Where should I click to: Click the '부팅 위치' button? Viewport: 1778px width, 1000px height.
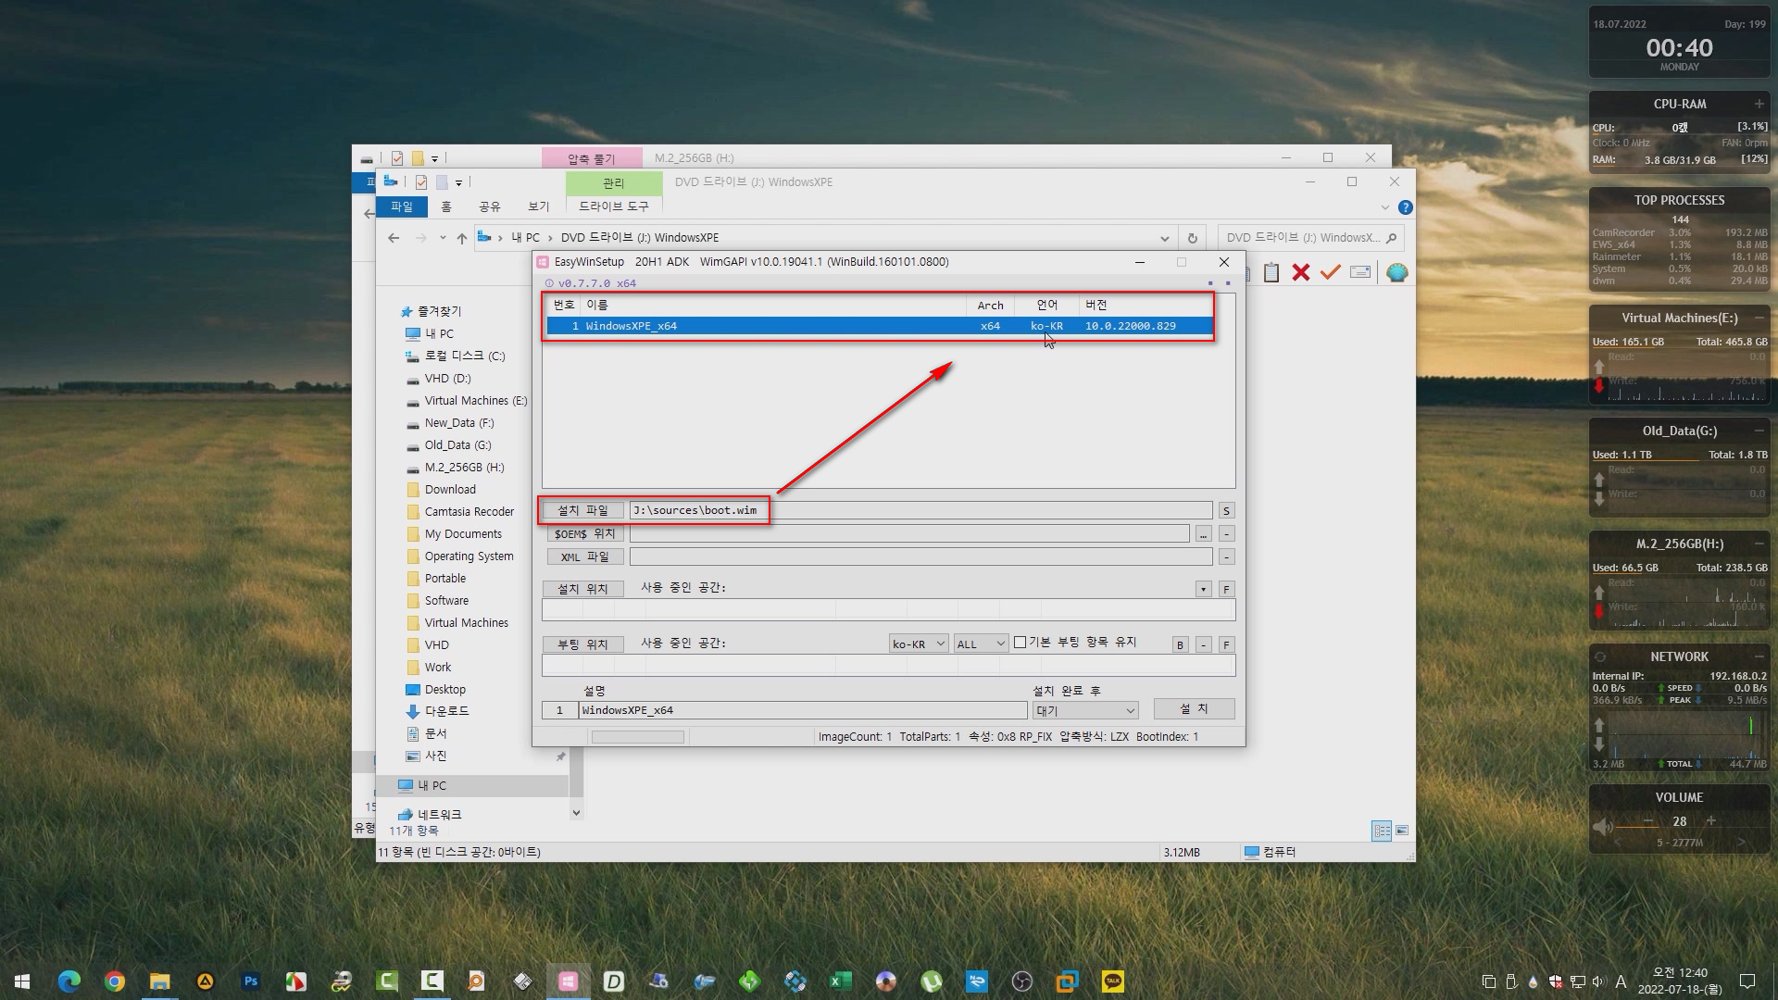click(x=582, y=644)
